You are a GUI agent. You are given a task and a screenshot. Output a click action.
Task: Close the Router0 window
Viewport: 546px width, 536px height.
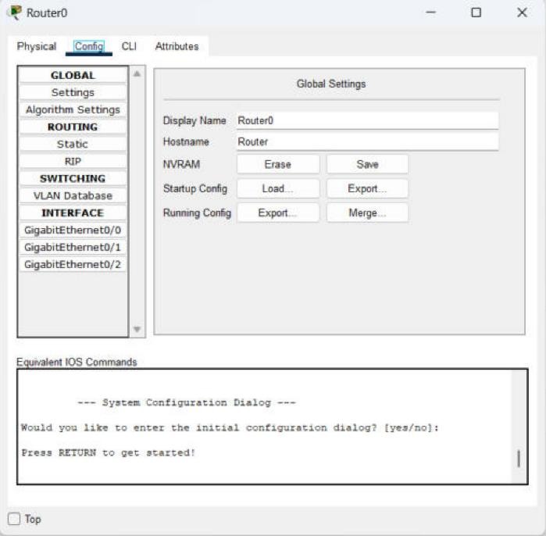tap(522, 13)
